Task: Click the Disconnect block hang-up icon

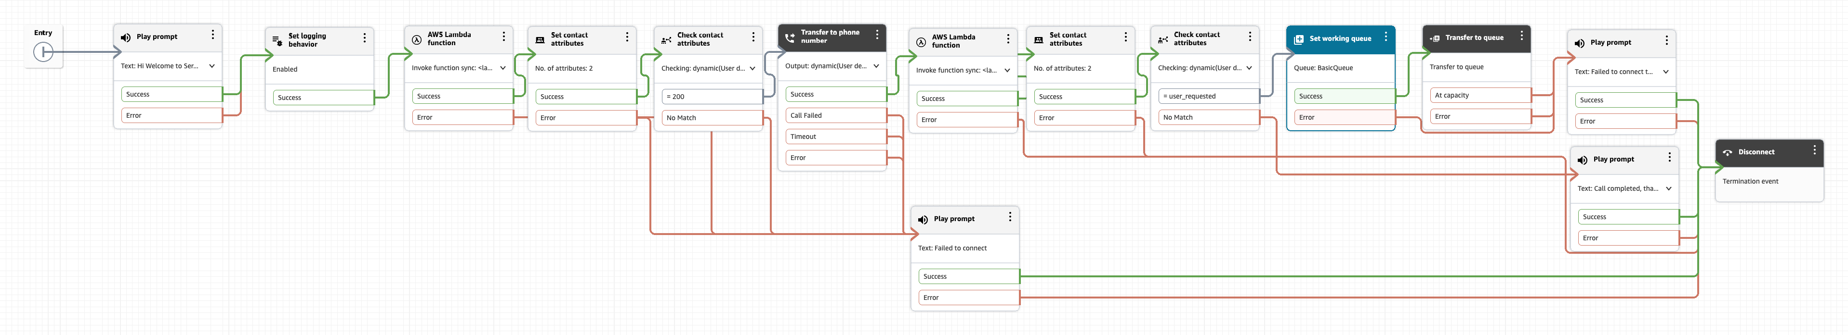Action: click(x=1728, y=152)
